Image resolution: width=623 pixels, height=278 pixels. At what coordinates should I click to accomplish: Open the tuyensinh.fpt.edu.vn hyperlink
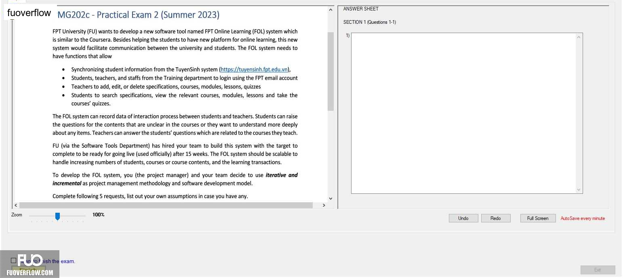[x=254, y=69]
